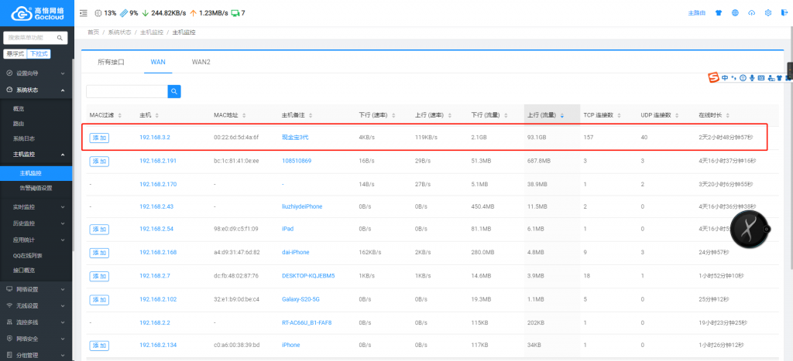The width and height of the screenshot is (793, 361).
Task: Click the sidebar collapse icon in header
Action: (84, 13)
